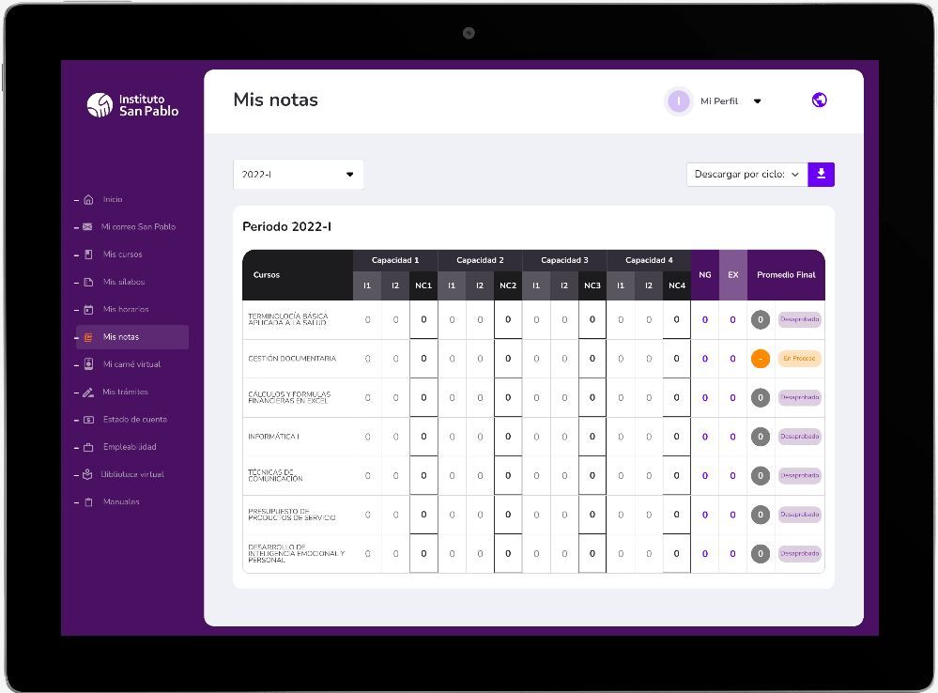
Task: Open the Descargar por ciclo dropdown
Action: (x=747, y=174)
